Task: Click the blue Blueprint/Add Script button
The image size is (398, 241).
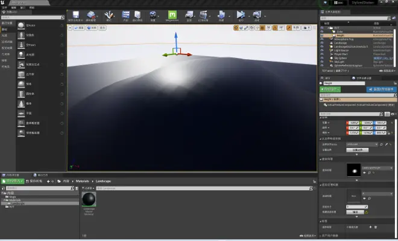Action: (381, 89)
